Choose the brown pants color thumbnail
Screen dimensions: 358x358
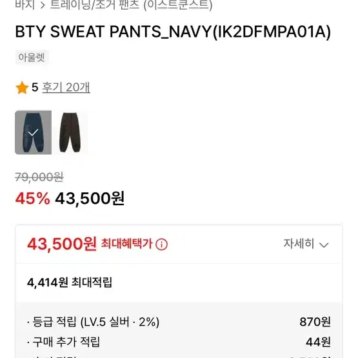coord(70,132)
